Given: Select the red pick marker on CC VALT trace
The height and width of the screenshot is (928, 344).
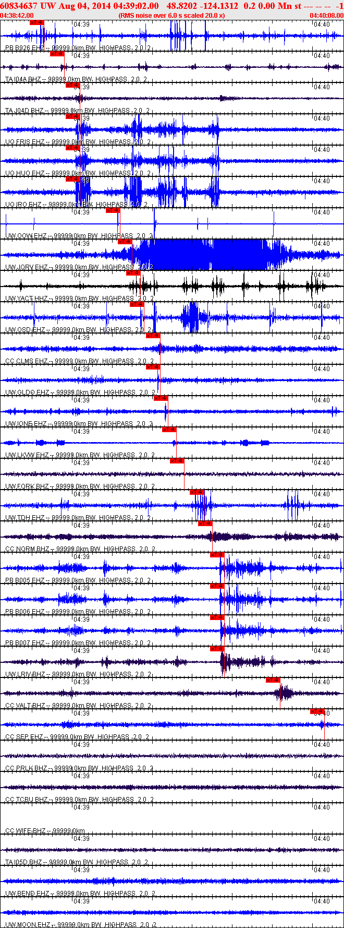Looking at the screenshot, I should 273,680.
